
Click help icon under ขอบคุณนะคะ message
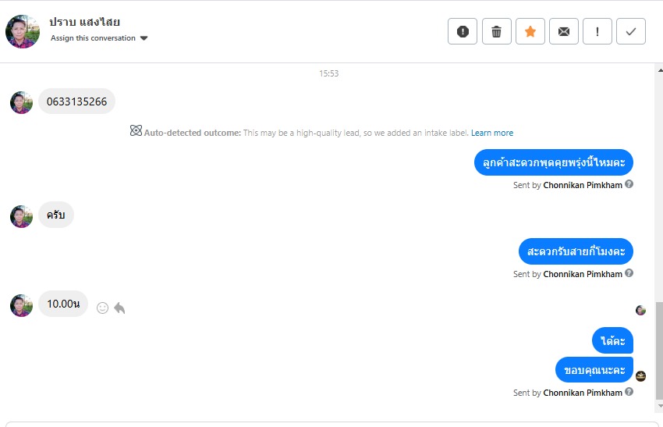tap(629, 393)
